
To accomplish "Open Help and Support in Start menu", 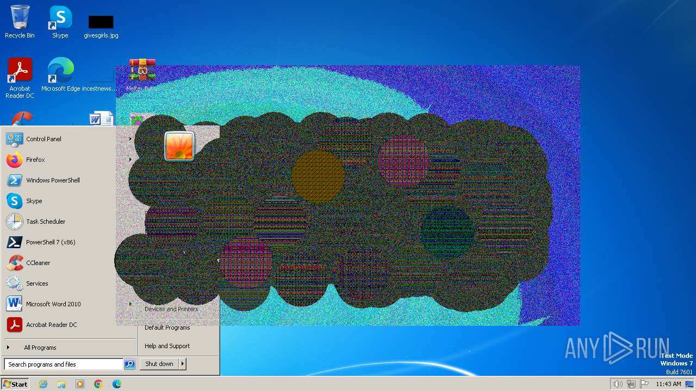I will [167, 346].
